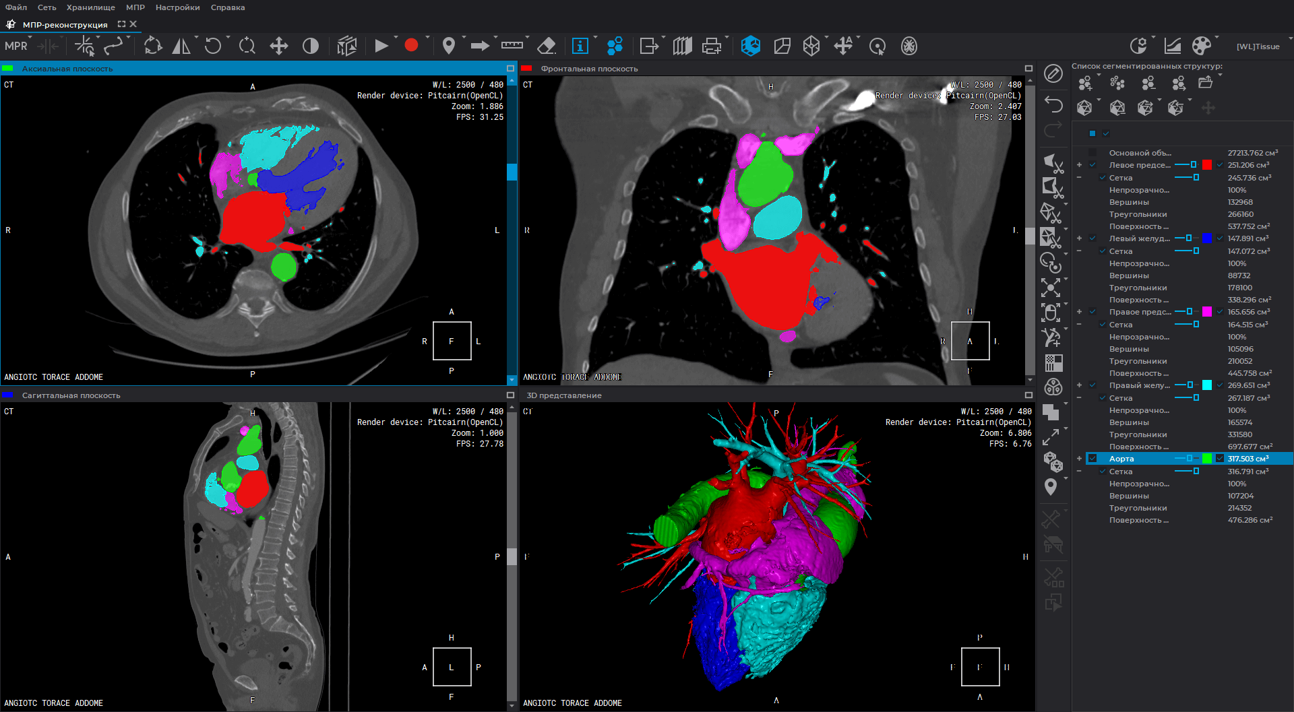Click the red color swatch of Левое предсердие
The height and width of the screenshot is (712, 1294).
(1206, 165)
